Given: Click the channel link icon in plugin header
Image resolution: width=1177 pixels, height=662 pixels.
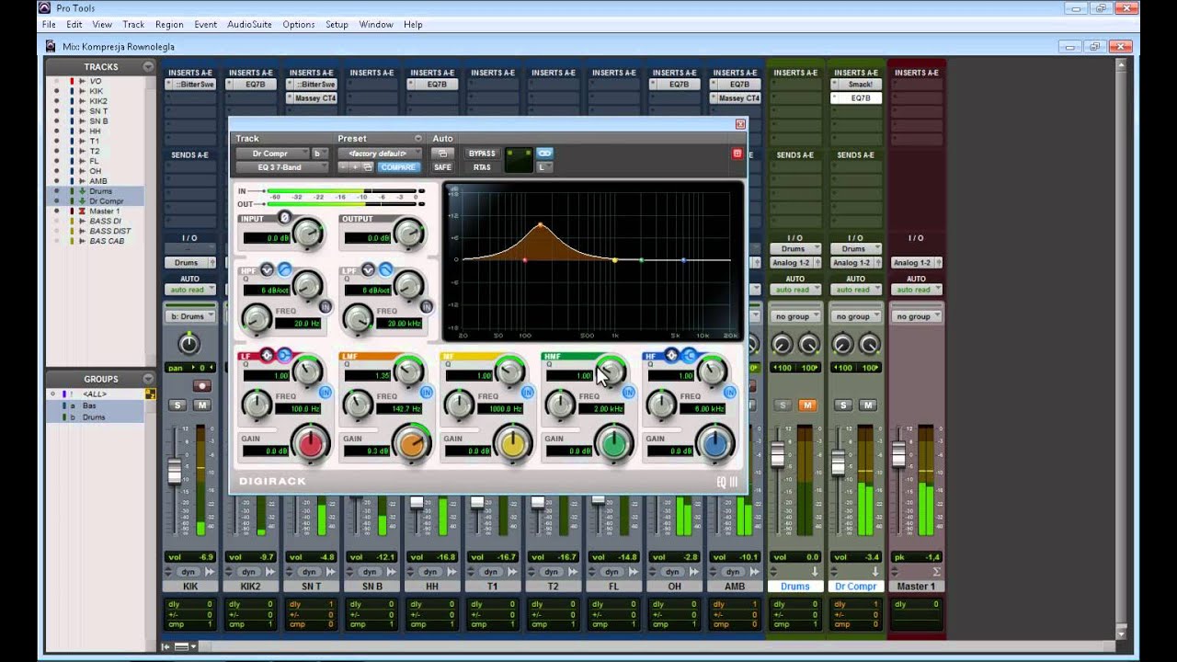Looking at the screenshot, I should (544, 153).
